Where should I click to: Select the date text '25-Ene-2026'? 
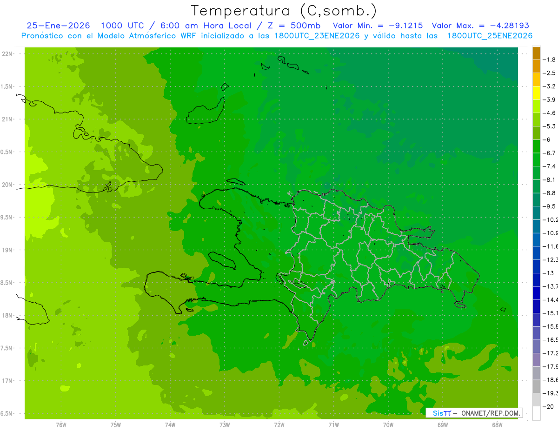click(59, 26)
